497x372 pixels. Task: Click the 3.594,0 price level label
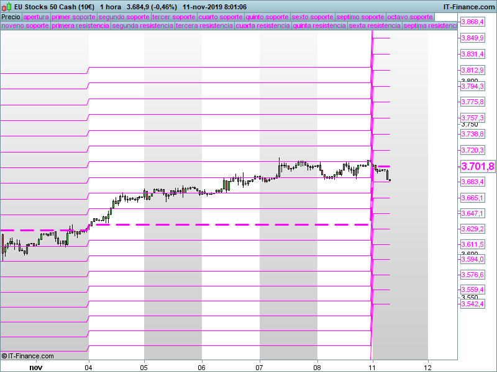(472, 259)
